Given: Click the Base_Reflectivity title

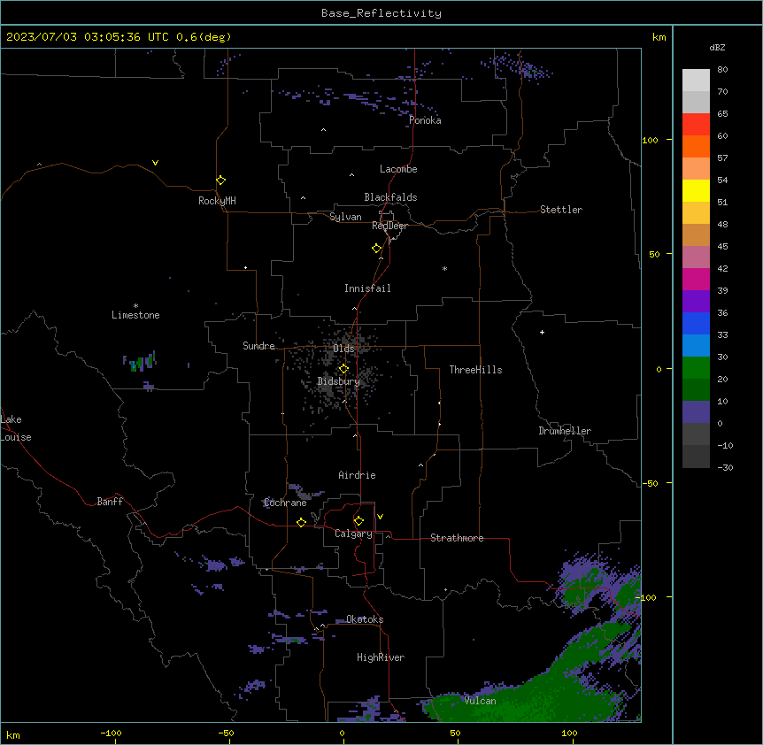Looking at the screenshot, I should (381, 13).
